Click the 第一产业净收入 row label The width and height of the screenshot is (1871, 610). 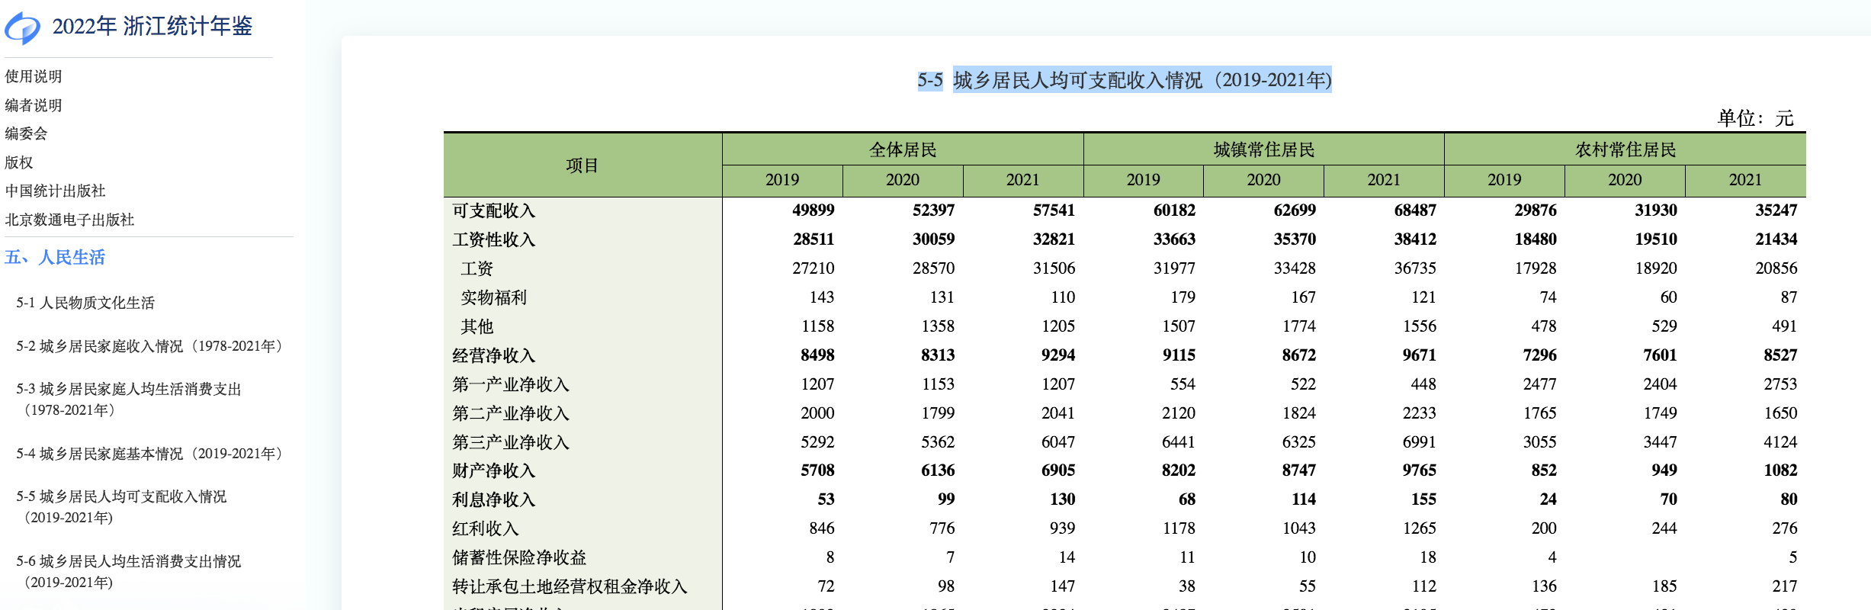511,384
